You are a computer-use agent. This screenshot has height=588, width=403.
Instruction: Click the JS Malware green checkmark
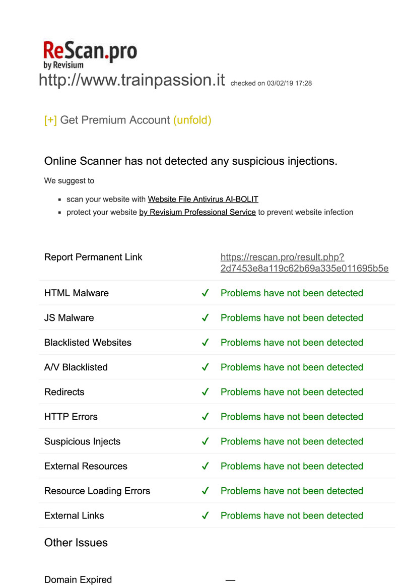pos(205,318)
